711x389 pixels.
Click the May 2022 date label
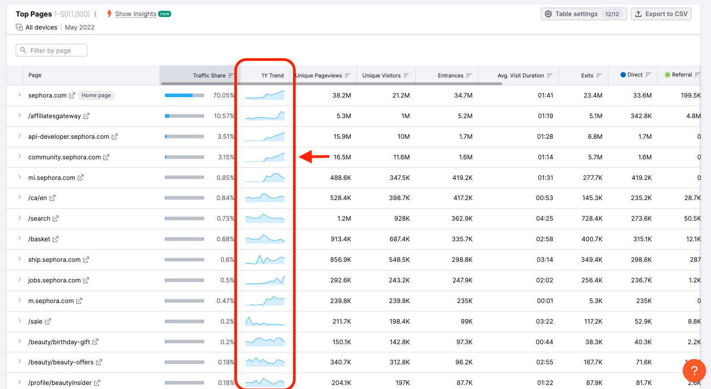(80, 27)
